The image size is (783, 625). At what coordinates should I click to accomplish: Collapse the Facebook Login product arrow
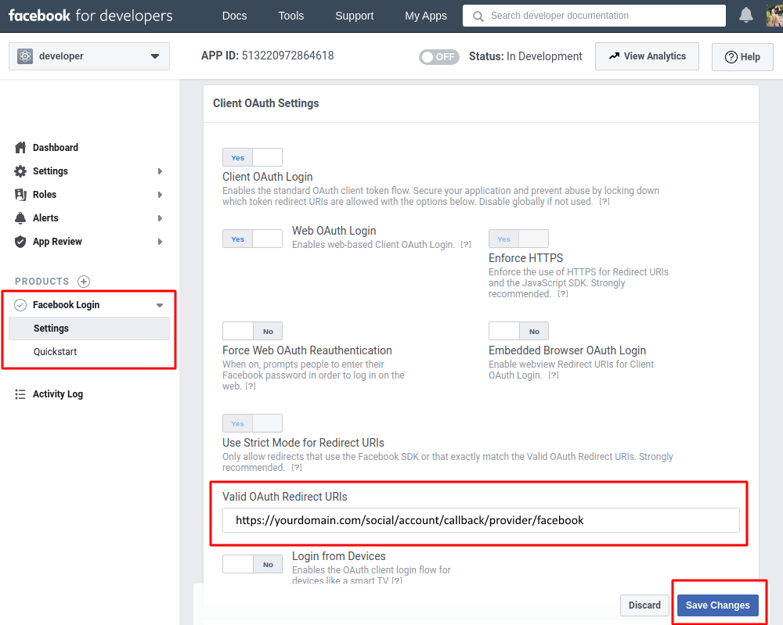click(160, 305)
